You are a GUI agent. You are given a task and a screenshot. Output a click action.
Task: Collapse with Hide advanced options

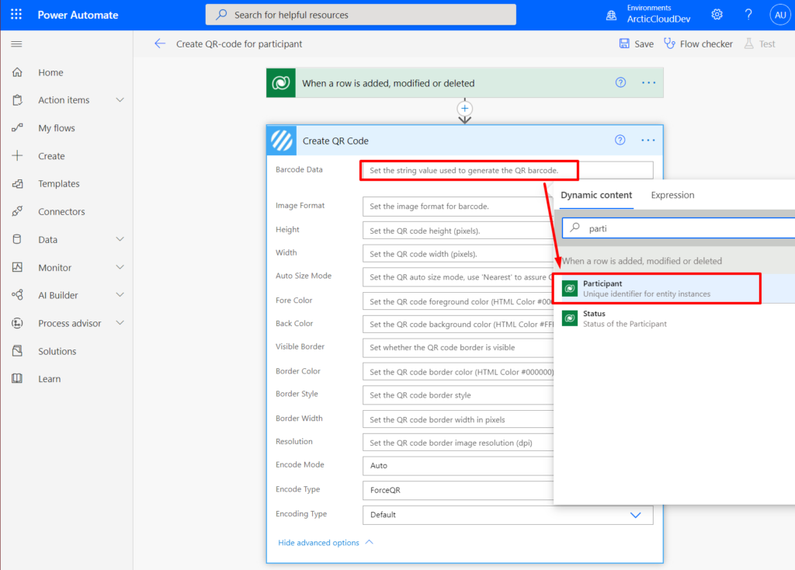point(325,543)
